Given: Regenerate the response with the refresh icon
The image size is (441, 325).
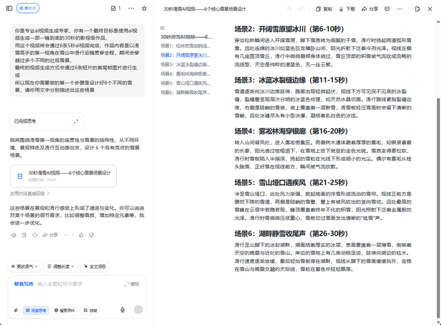Looking at the screenshot, I should click(35, 235).
